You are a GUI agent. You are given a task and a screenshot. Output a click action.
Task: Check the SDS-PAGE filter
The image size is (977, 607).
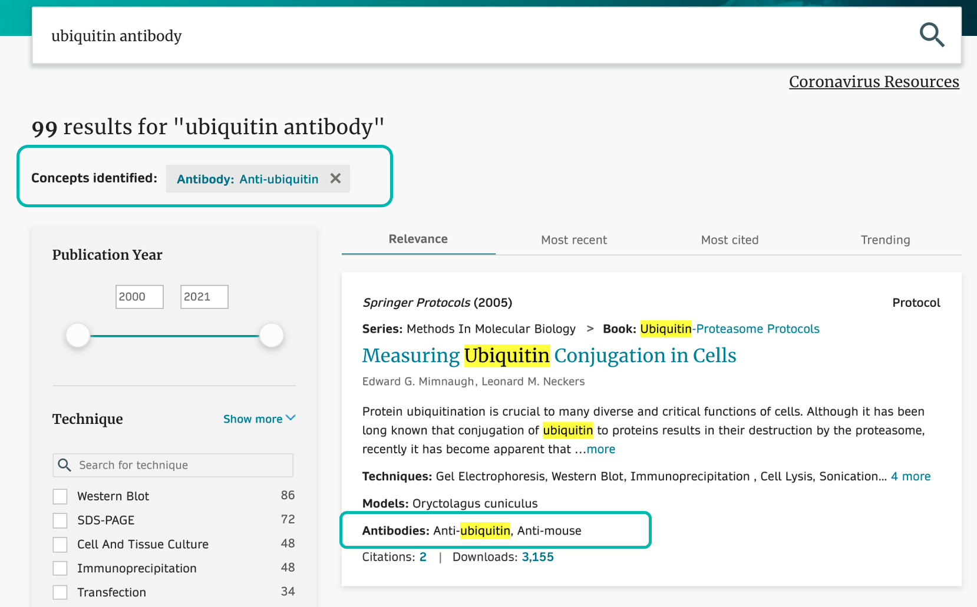click(x=60, y=520)
